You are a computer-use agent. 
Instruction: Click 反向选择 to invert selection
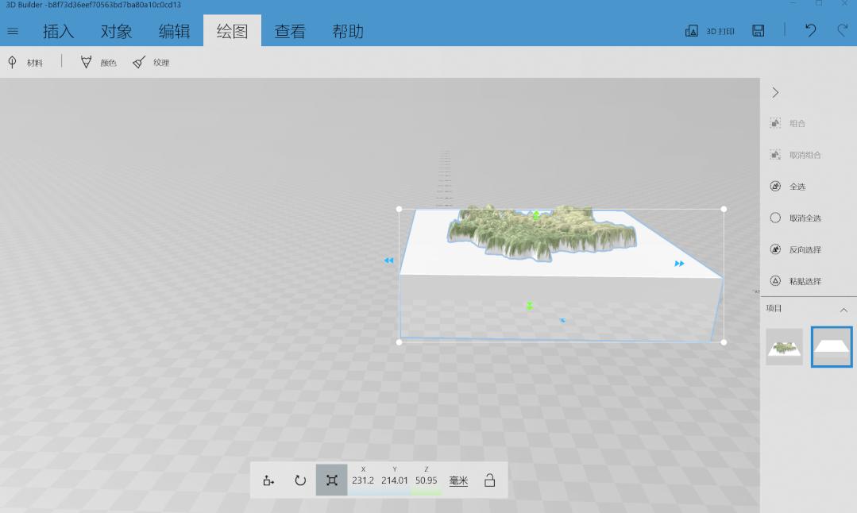[805, 249]
